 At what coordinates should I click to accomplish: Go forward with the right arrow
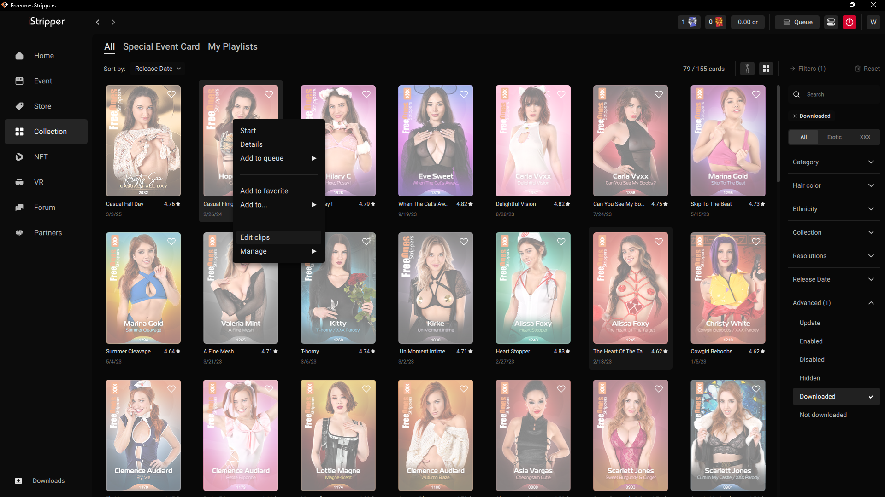(x=113, y=22)
